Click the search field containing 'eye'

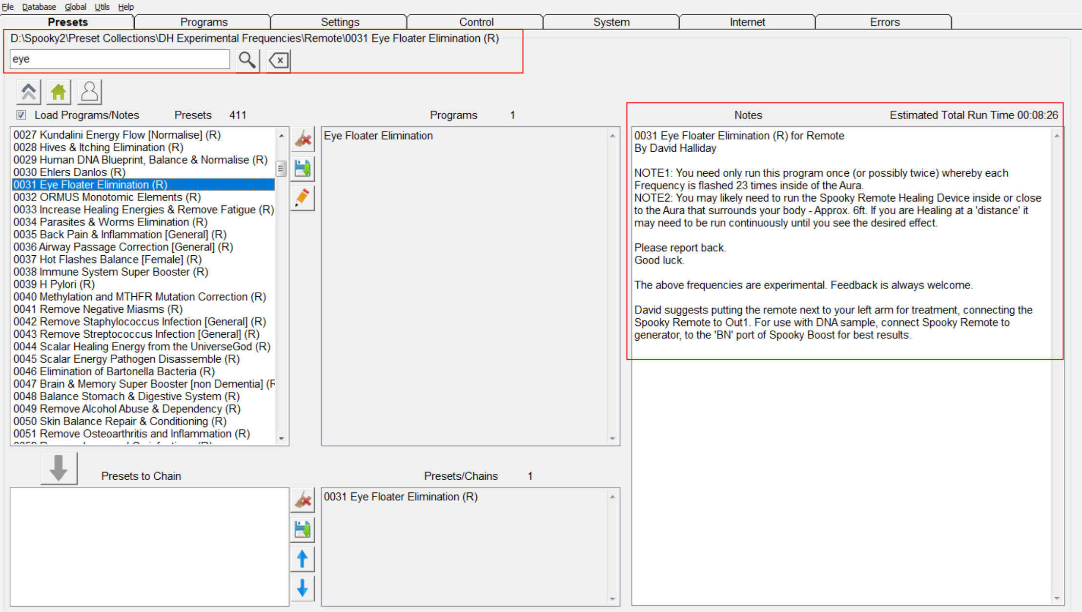click(120, 59)
